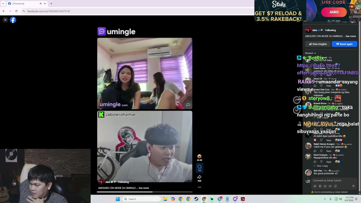Screen dimensions: 361x203
Task: Open Ralph Demos Arzagon's profile name
Action: (324, 144)
